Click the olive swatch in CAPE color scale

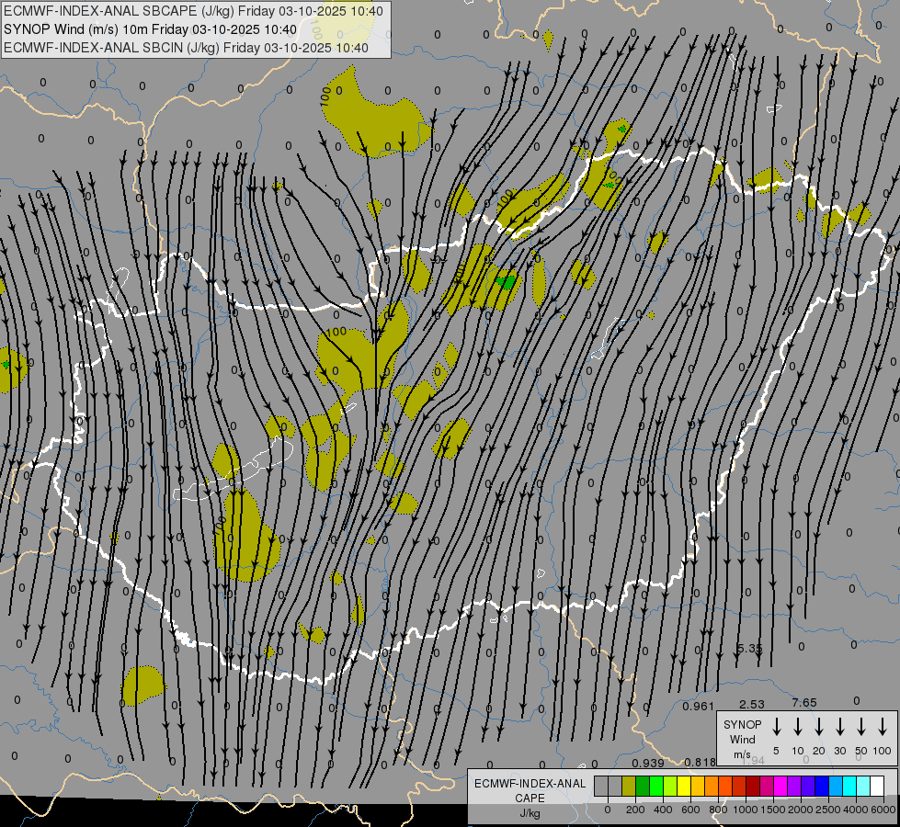(629, 786)
